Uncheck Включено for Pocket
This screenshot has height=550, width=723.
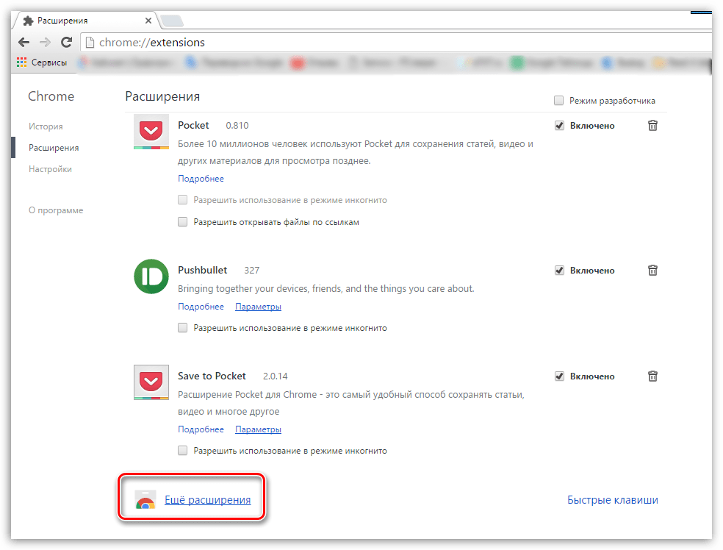(x=559, y=126)
